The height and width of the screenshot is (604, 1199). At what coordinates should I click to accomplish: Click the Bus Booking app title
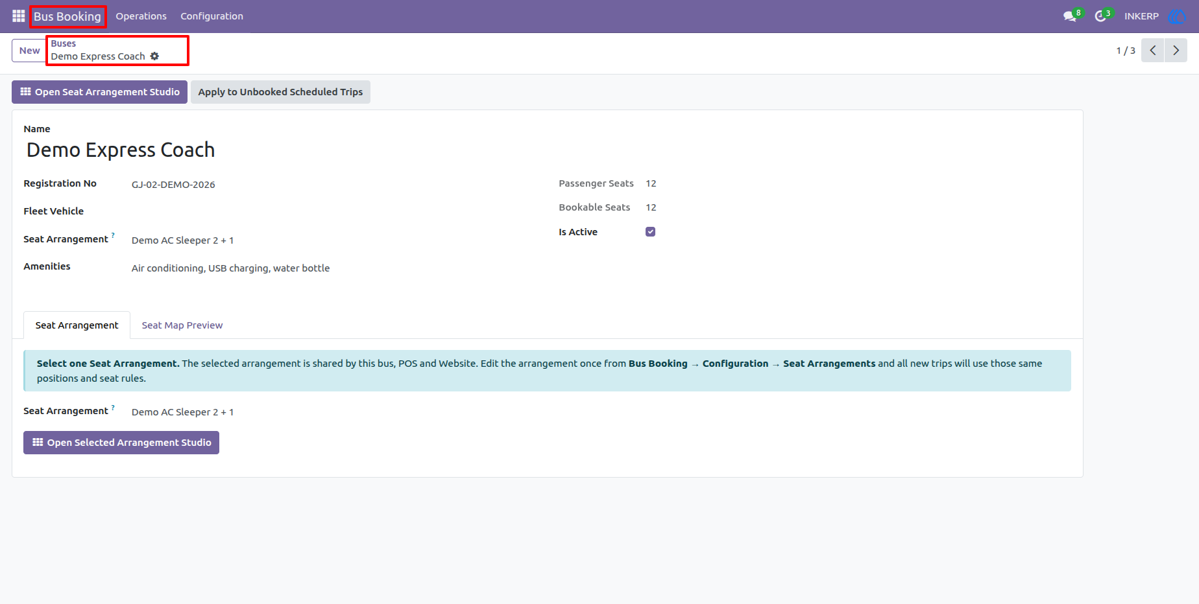click(67, 16)
